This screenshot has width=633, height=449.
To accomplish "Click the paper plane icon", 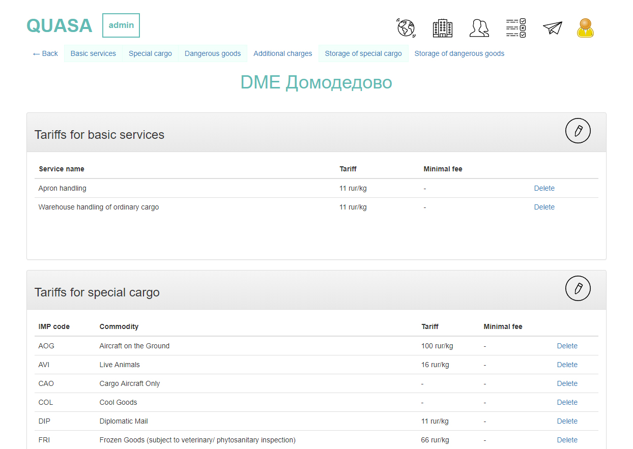I will (552, 28).
